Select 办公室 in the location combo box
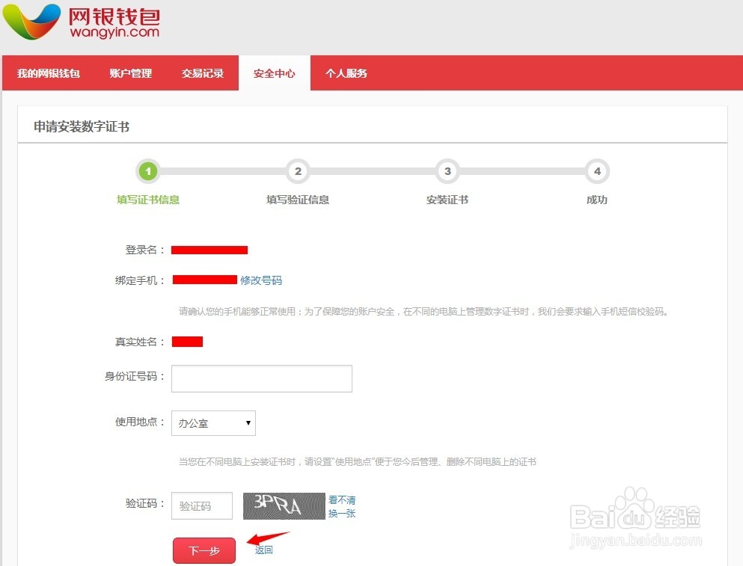The height and width of the screenshot is (566, 743). [212, 423]
